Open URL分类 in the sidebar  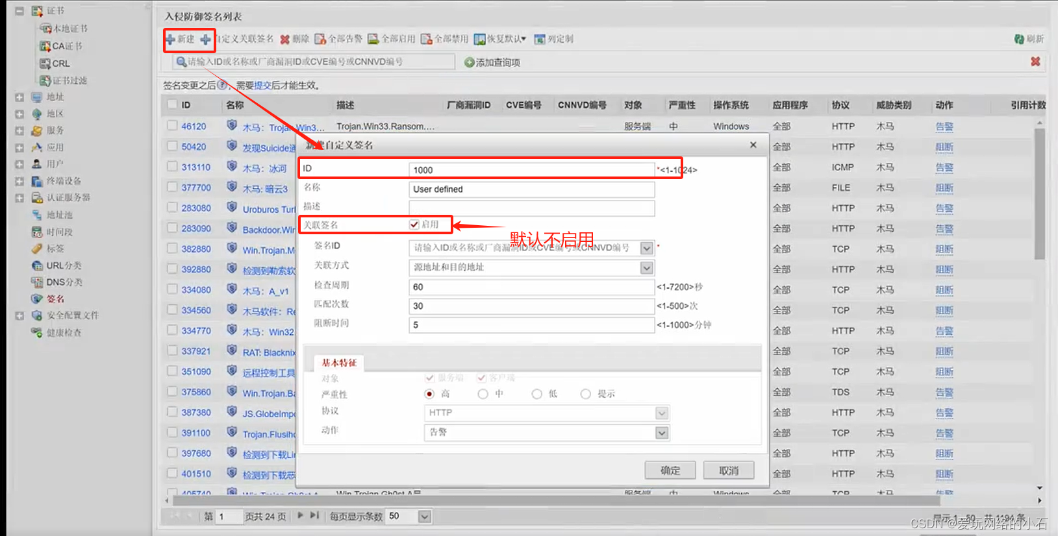[57, 265]
